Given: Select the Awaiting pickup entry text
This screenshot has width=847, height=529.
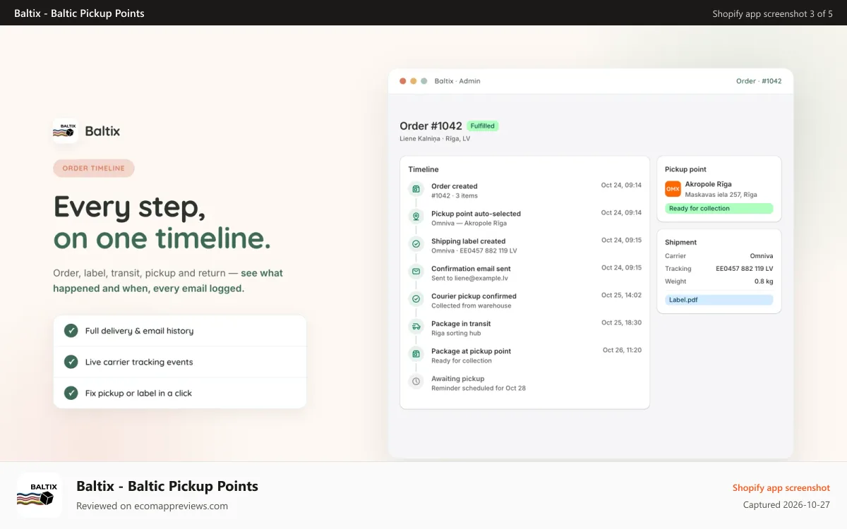Looking at the screenshot, I should pos(479,383).
